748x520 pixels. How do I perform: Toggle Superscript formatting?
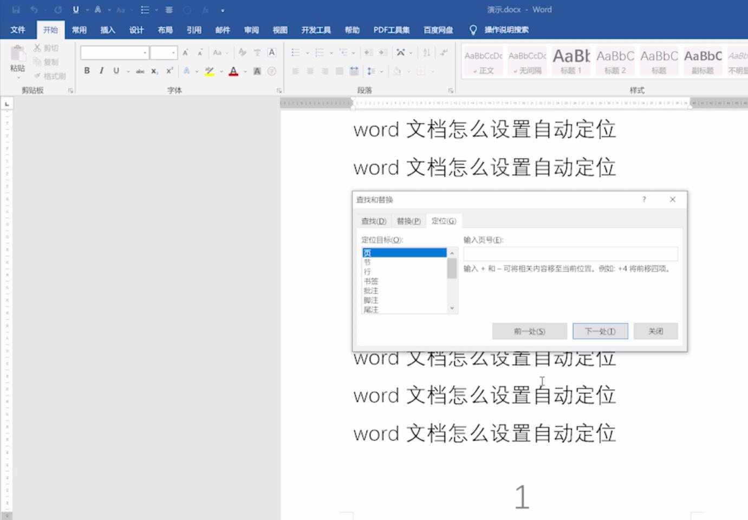point(170,71)
